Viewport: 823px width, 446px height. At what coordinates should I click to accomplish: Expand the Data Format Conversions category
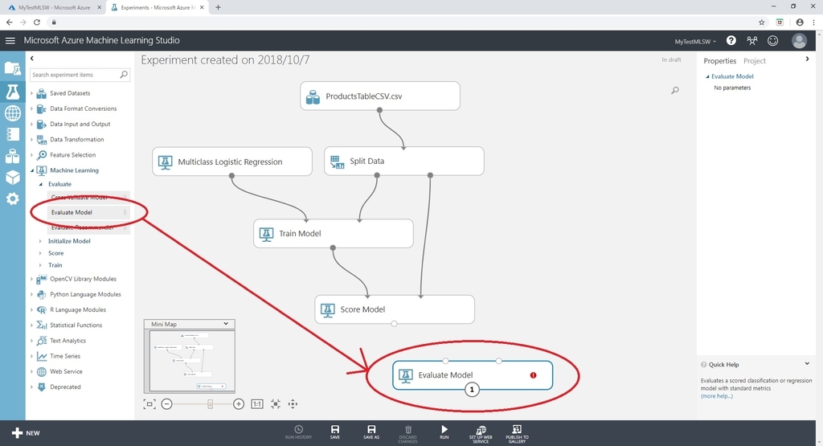click(x=31, y=108)
